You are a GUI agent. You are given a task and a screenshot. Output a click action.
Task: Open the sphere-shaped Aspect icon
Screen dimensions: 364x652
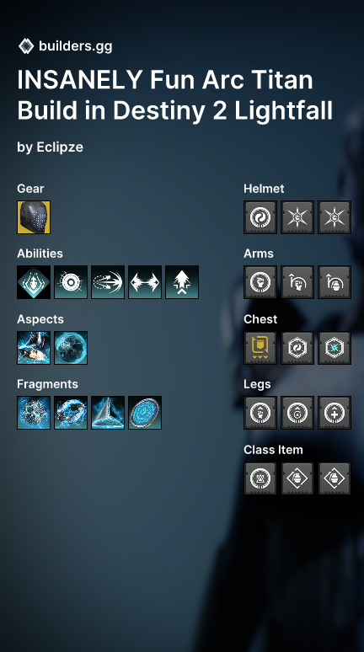tap(71, 348)
